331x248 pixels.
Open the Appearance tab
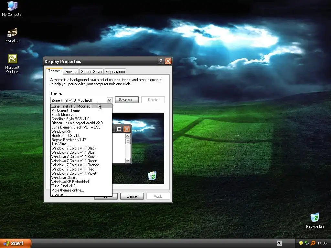point(115,72)
